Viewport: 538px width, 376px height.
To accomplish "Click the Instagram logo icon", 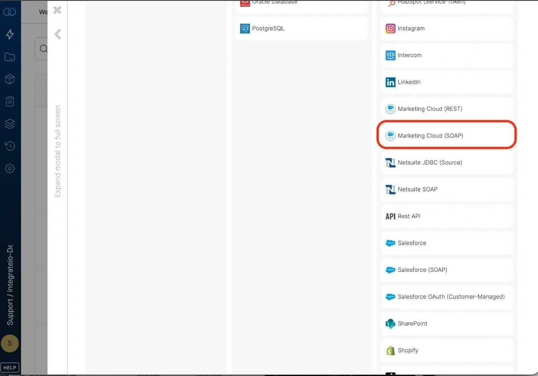I will click(390, 29).
